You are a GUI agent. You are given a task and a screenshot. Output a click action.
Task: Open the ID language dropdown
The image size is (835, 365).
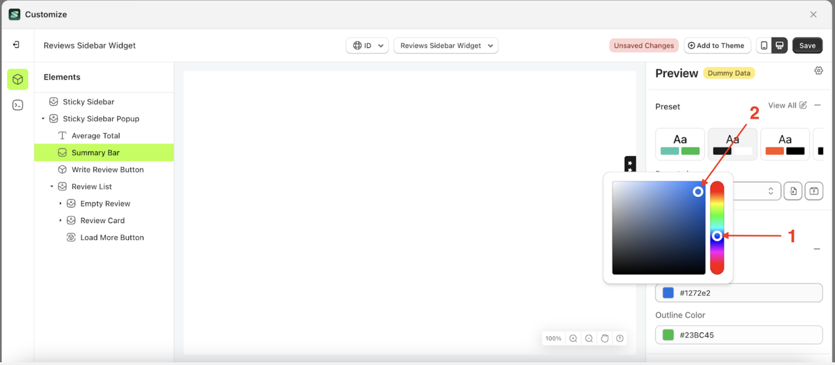pyautogui.click(x=367, y=45)
